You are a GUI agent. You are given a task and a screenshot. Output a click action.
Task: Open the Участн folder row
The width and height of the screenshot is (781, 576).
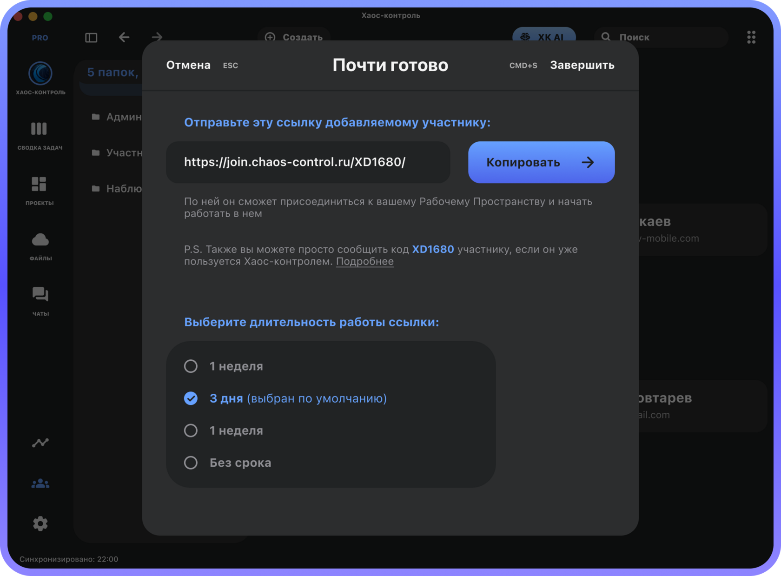point(116,152)
